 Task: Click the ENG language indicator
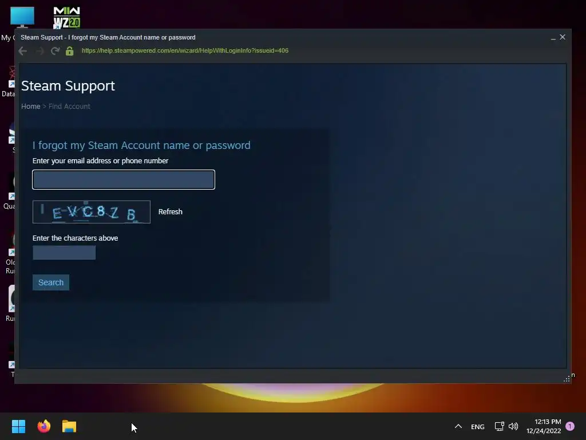478,426
